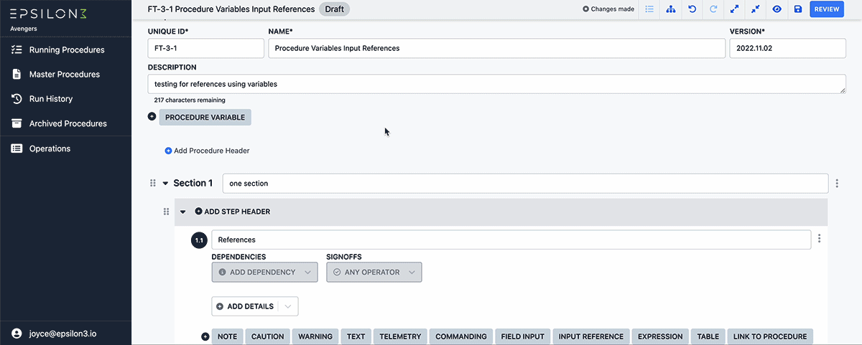This screenshot has height=345, width=862.
Task: Edit the Version field 2022.11.02
Action: (788, 48)
